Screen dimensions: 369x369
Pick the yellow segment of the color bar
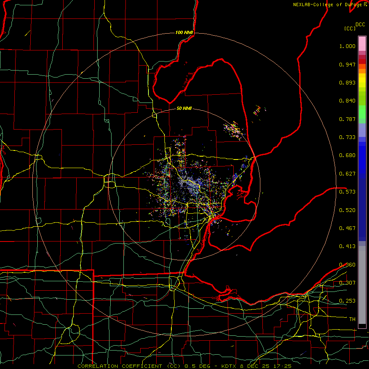[x=362, y=80]
